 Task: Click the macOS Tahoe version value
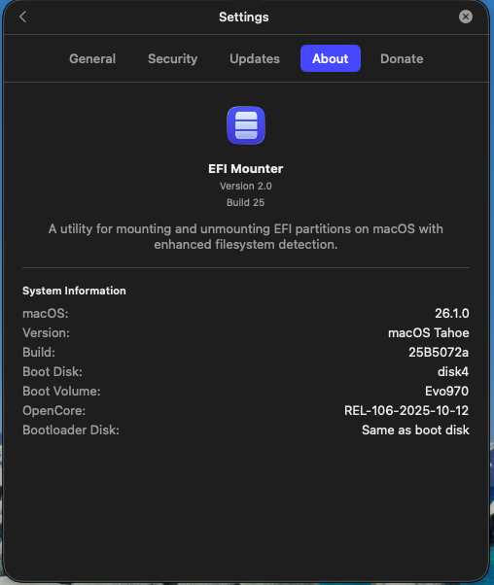429,332
